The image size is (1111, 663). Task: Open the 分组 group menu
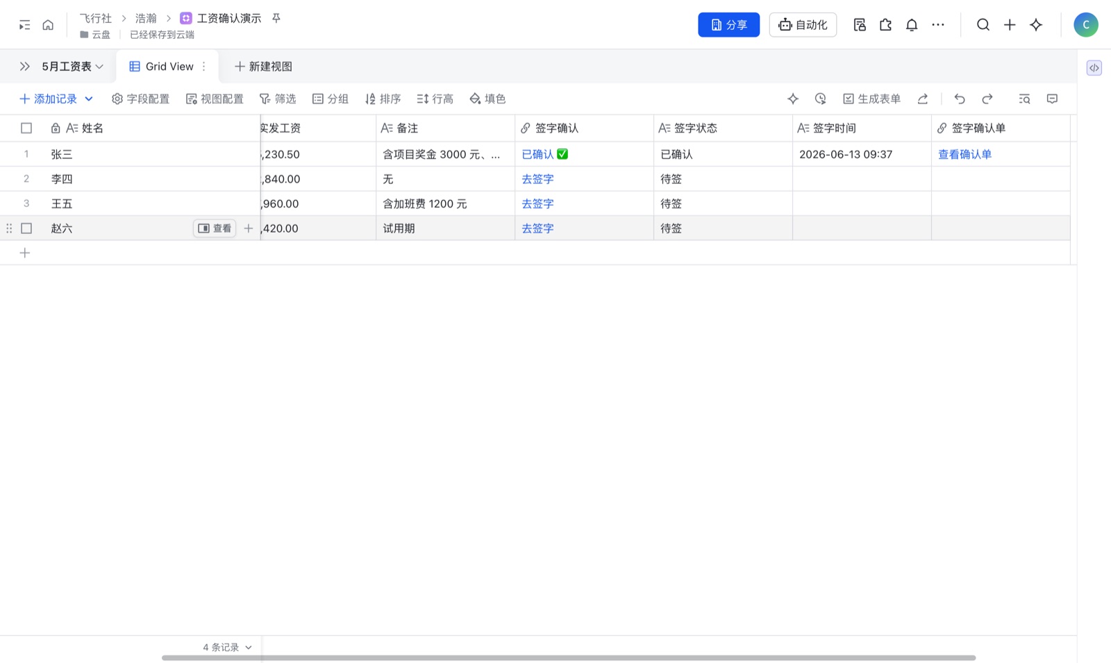[331, 99]
